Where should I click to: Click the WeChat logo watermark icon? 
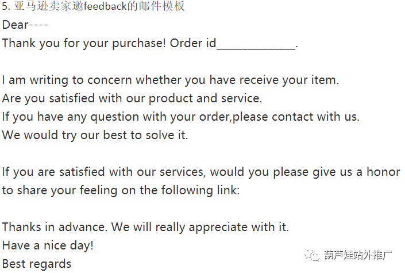point(313,255)
